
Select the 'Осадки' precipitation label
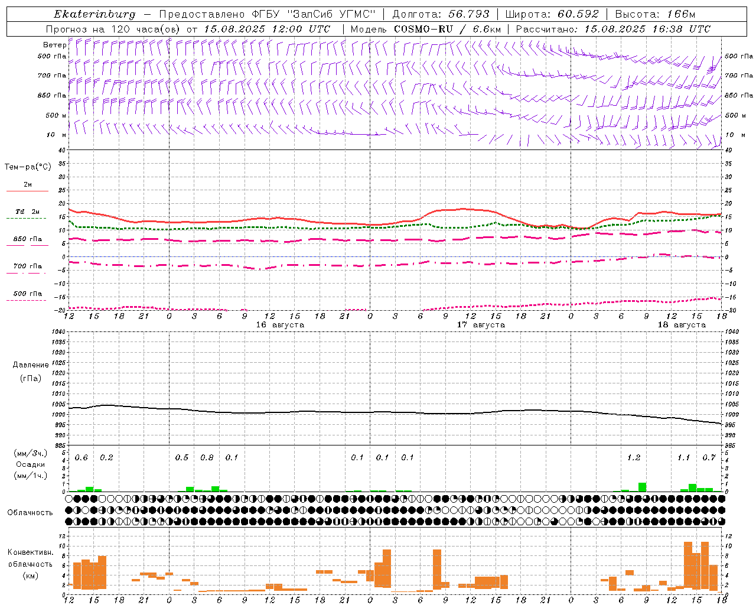point(31,464)
